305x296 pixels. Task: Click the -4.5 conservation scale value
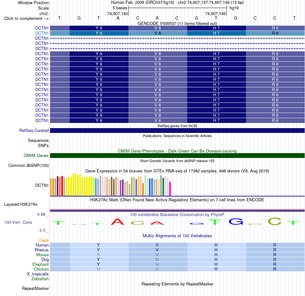[42, 231]
